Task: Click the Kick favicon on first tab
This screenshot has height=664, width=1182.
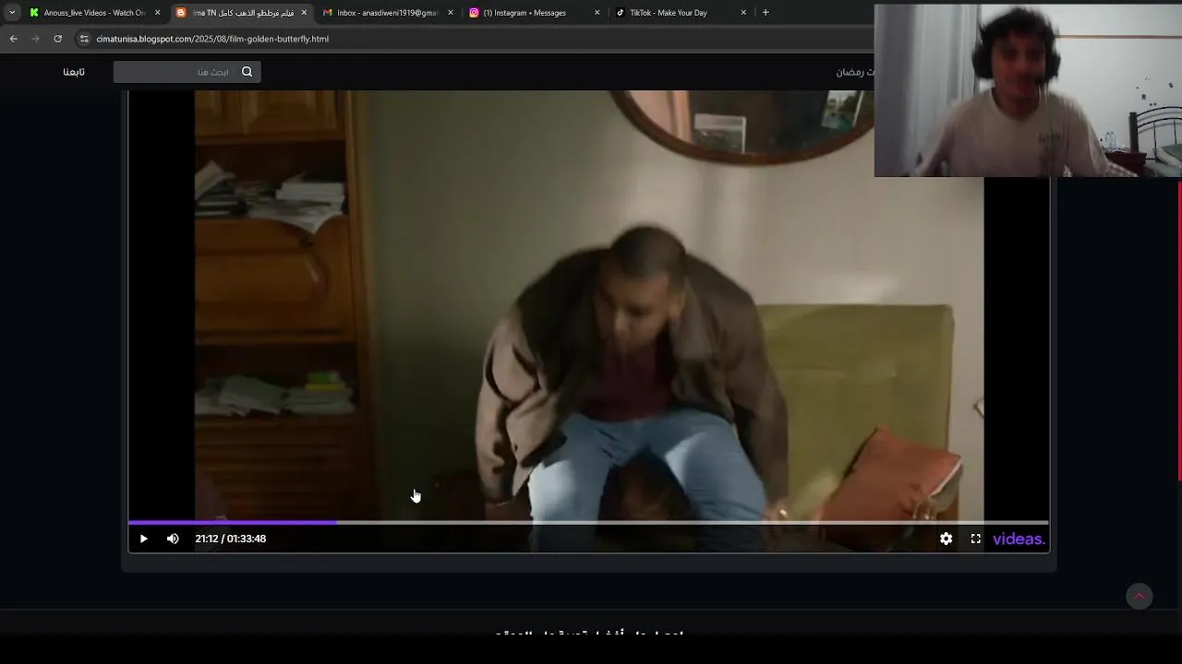Action: (x=34, y=13)
